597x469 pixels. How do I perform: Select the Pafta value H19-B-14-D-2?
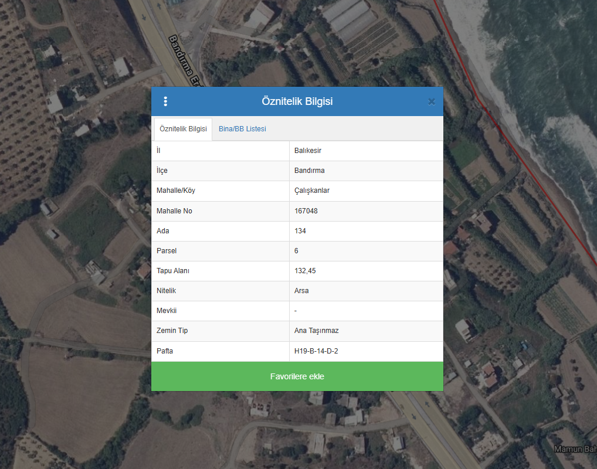point(317,351)
